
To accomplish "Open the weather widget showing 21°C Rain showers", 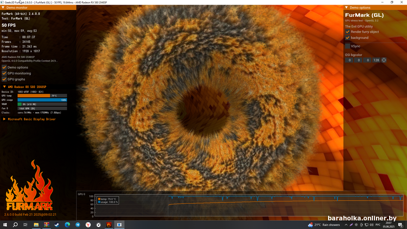I will click(324, 224).
